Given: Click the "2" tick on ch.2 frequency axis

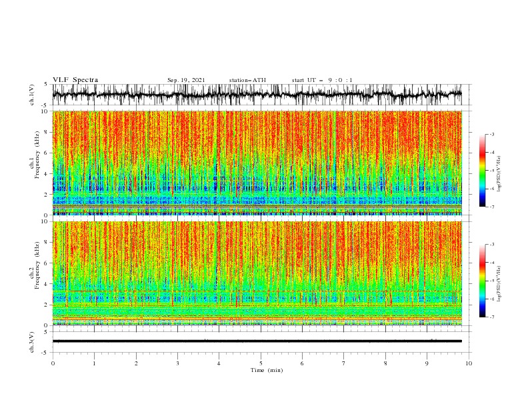Looking at the screenshot, I should (x=46, y=305).
